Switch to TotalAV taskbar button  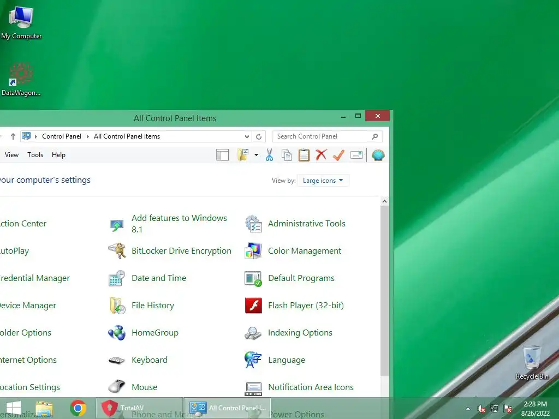pos(139,408)
